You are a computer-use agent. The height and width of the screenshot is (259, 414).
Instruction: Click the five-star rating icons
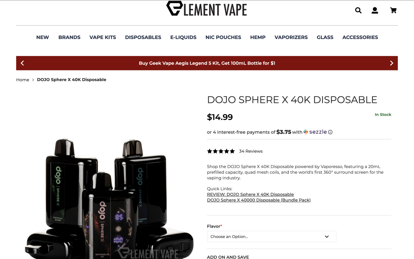point(221,151)
